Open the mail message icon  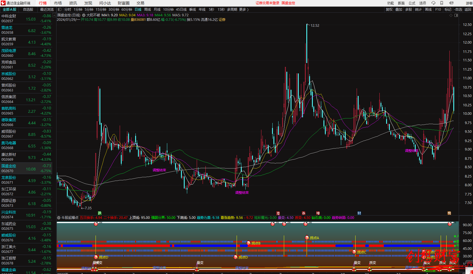(451, 3)
